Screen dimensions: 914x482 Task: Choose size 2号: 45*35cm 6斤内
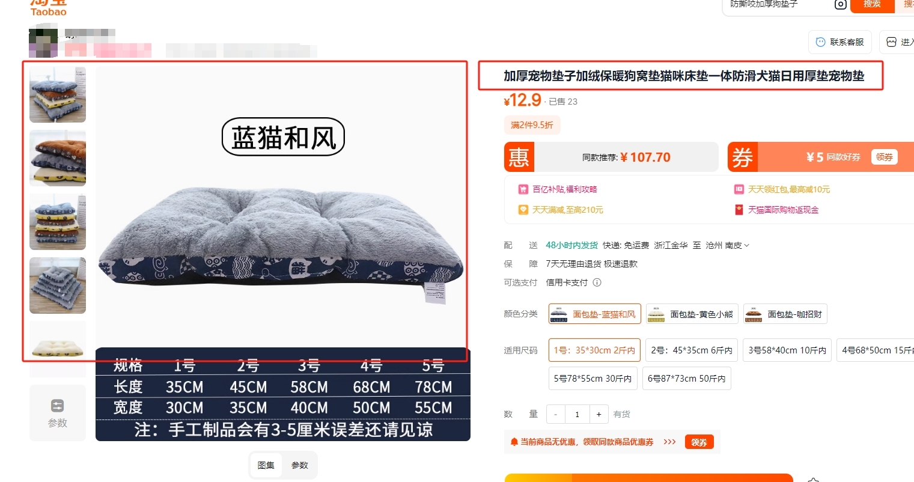coord(692,350)
